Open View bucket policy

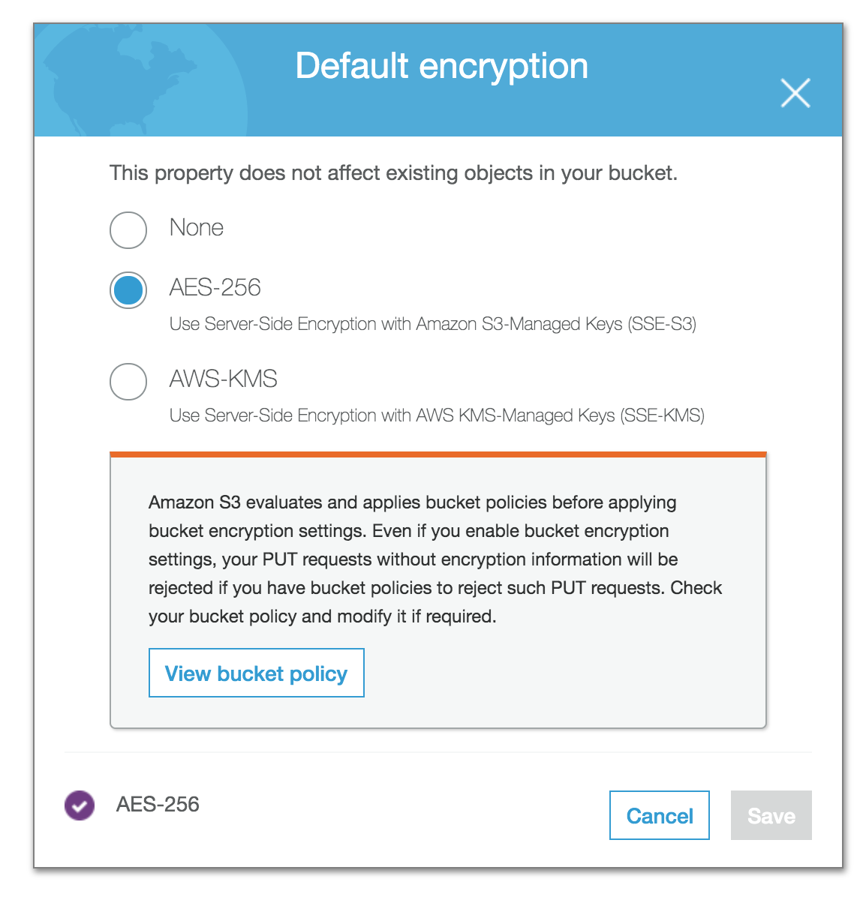click(256, 673)
